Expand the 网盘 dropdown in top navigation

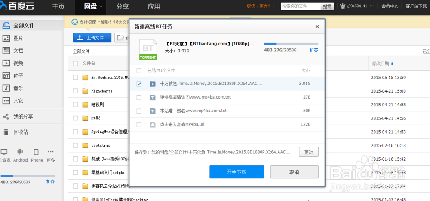point(101,6)
